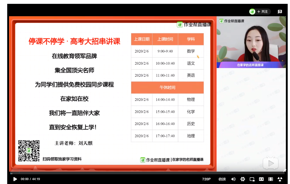Click the 直到安全恢复上学! line
Viewport: 290px width, 184px height.
point(73,127)
